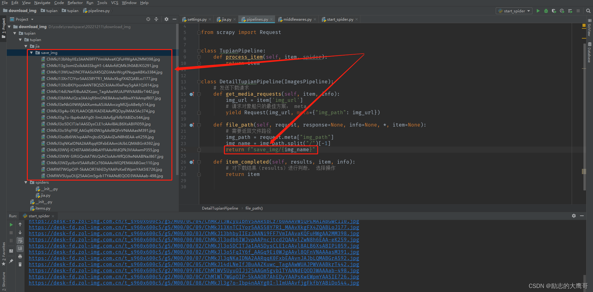Open console link ending with BkrT442.jpg

pyautogui.click(x=194, y=265)
